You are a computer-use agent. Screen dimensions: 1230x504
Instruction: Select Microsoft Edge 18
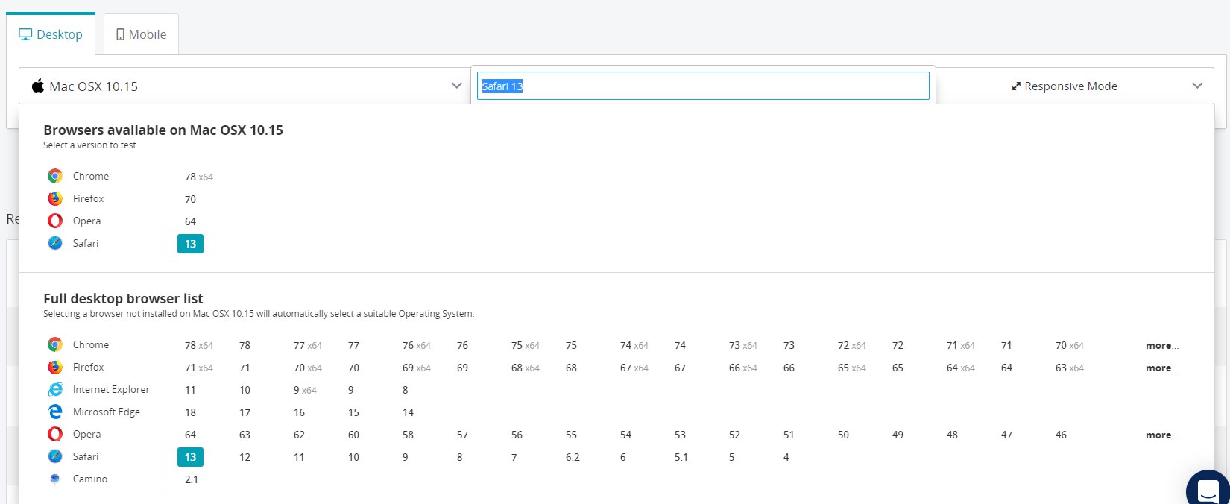pos(190,412)
